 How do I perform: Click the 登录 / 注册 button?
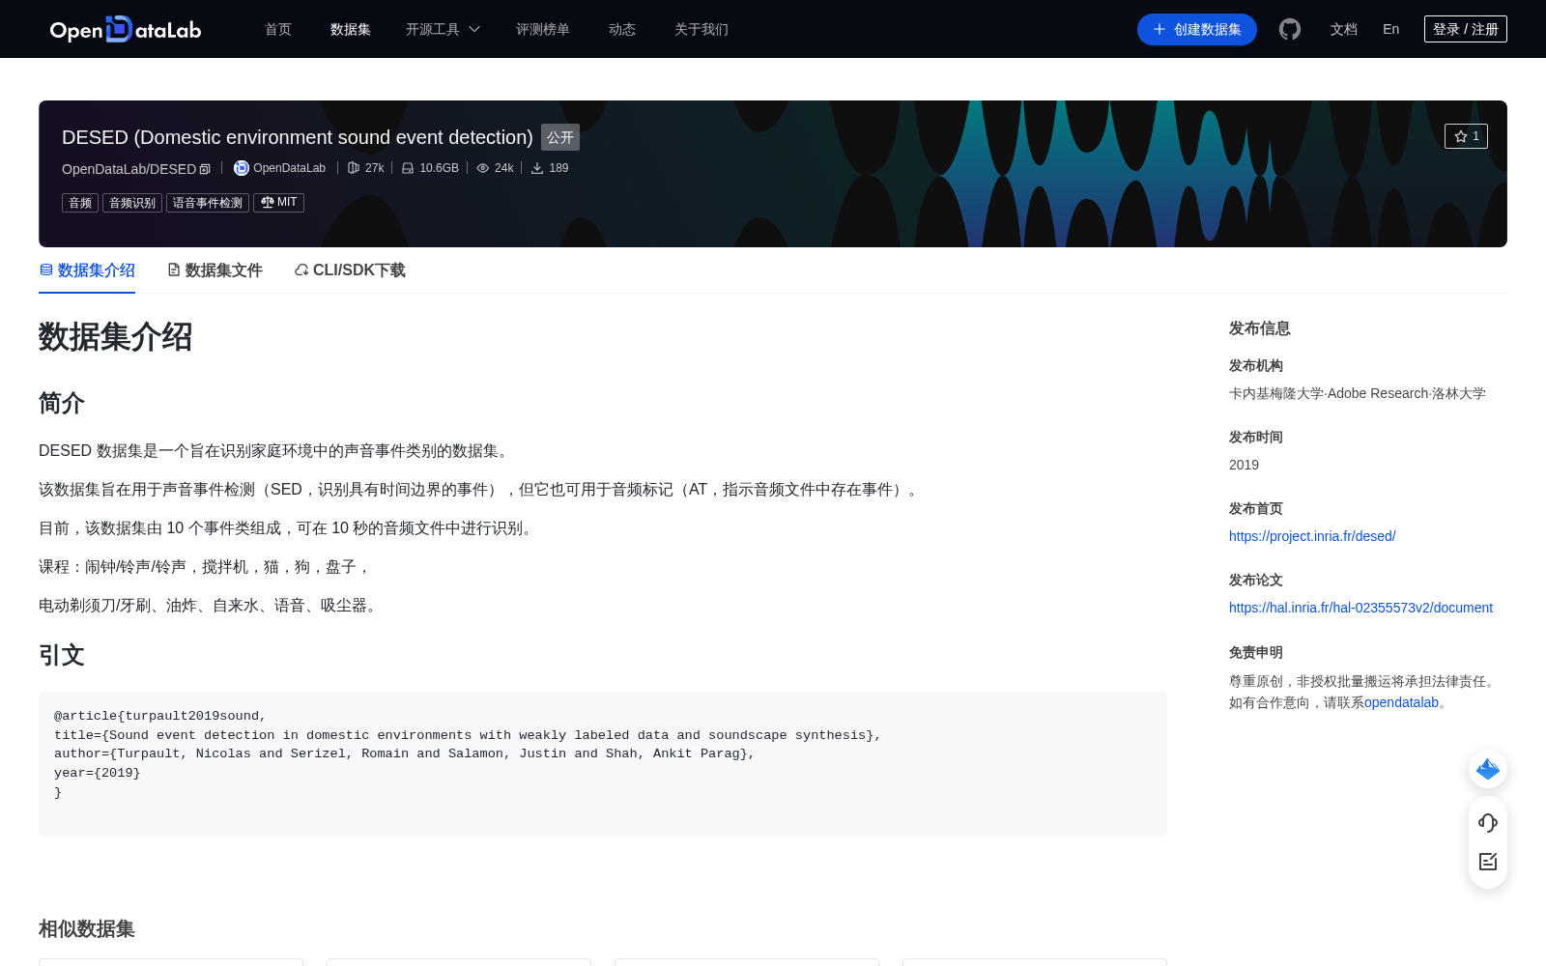[1466, 29]
